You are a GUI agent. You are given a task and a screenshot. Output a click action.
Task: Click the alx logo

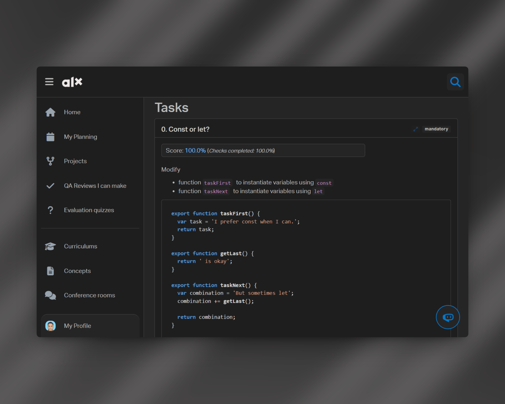pyautogui.click(x=72, y=82)
